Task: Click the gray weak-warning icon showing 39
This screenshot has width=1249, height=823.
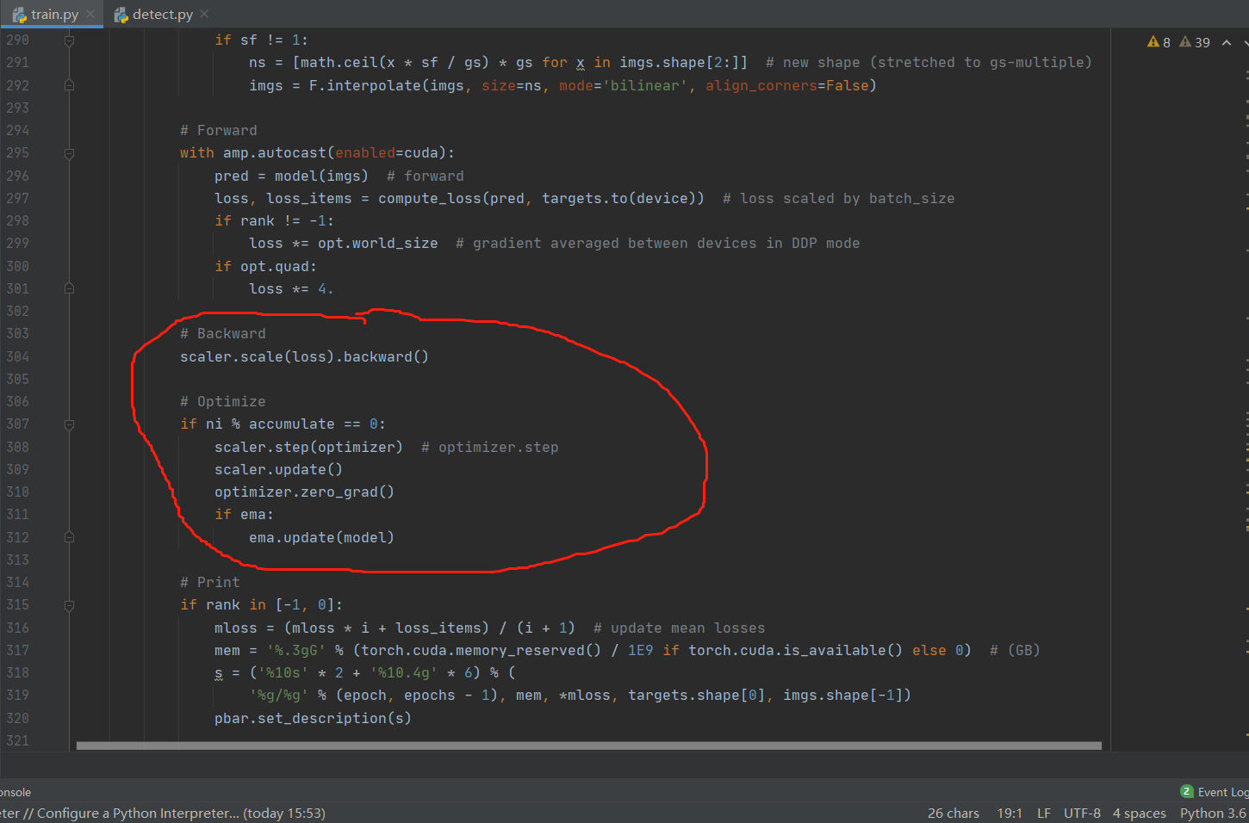Action: point(1185,41)
